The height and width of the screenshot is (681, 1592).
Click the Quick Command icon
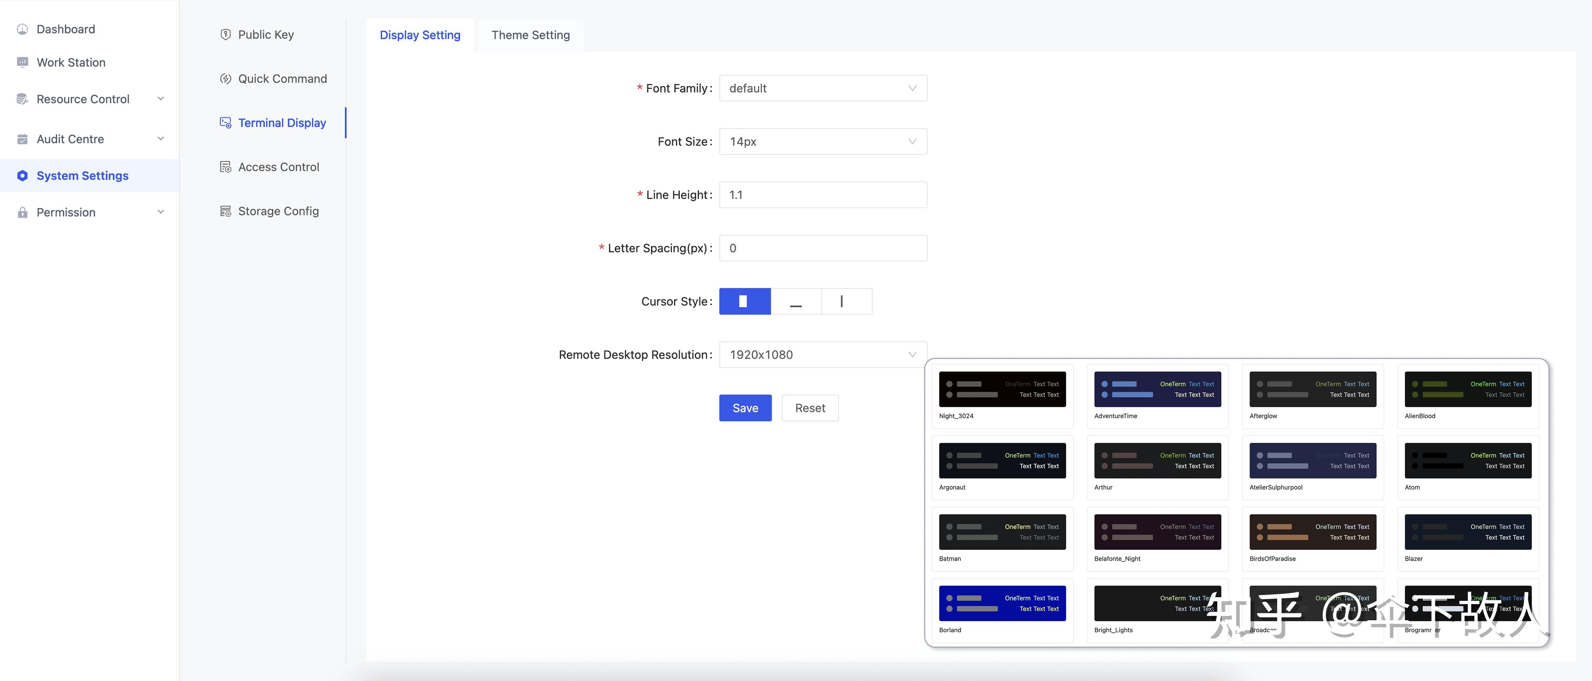(x=226, y=79)
